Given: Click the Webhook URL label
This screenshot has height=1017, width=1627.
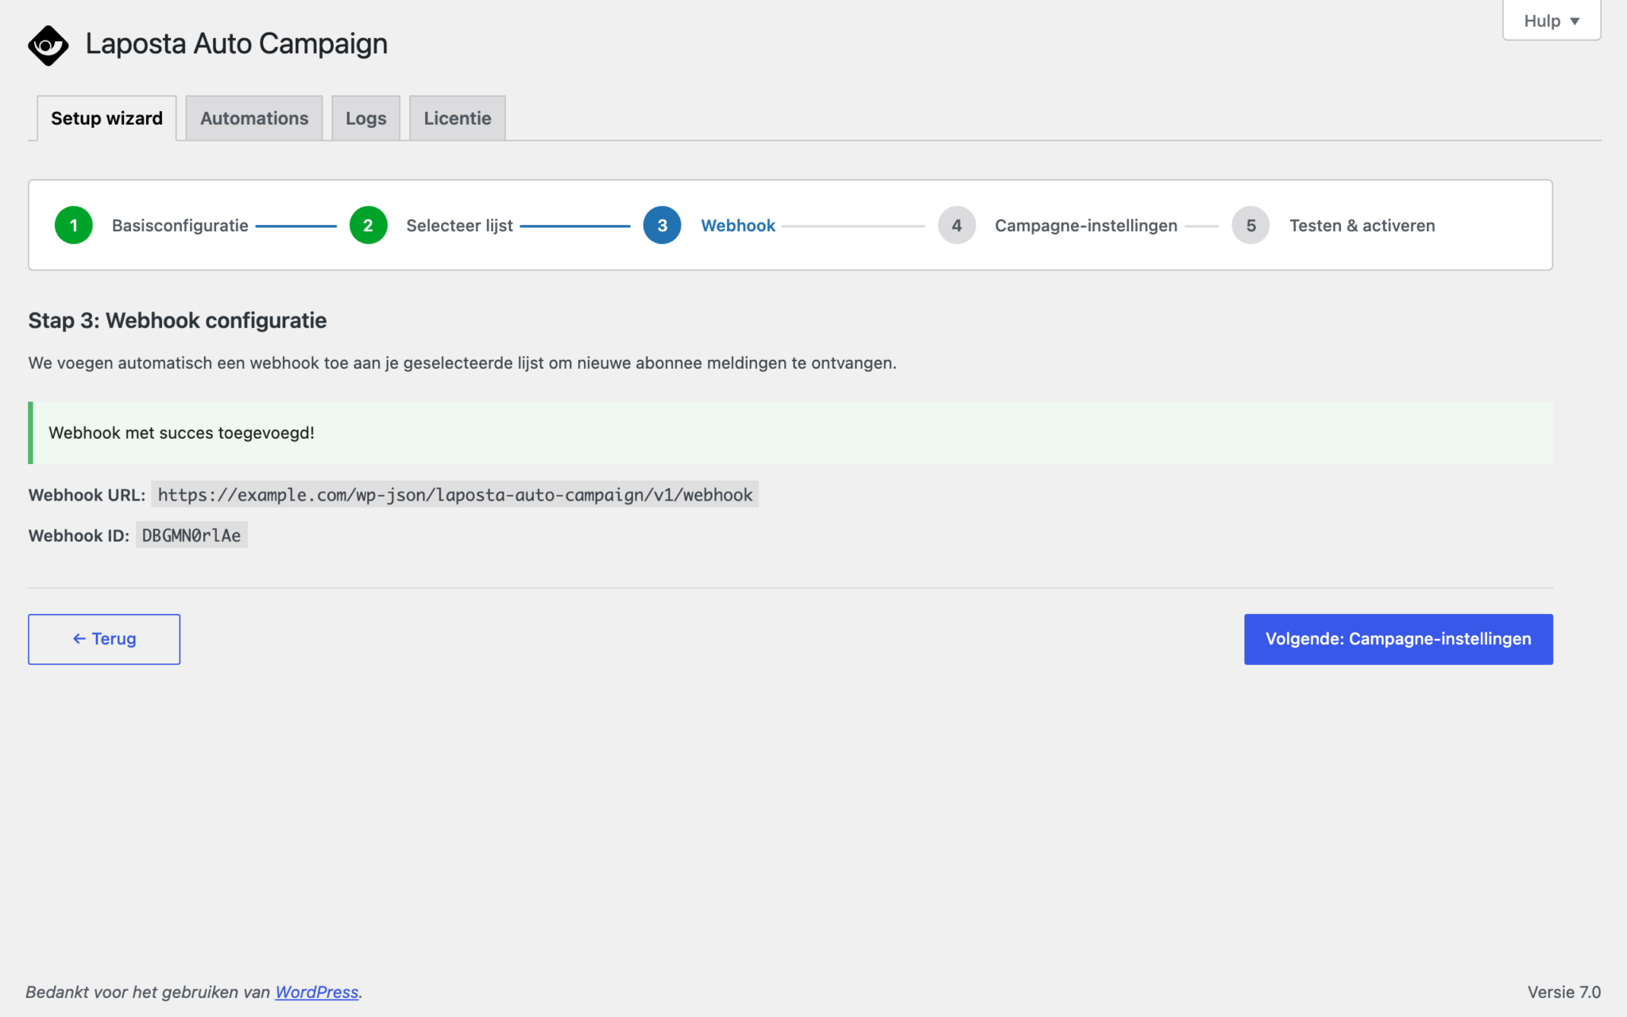Looking at the screenshot, I should pos(87,495).
